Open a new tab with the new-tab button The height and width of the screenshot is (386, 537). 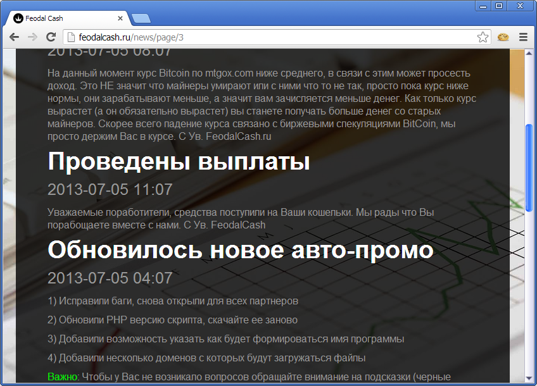point(141,18)
